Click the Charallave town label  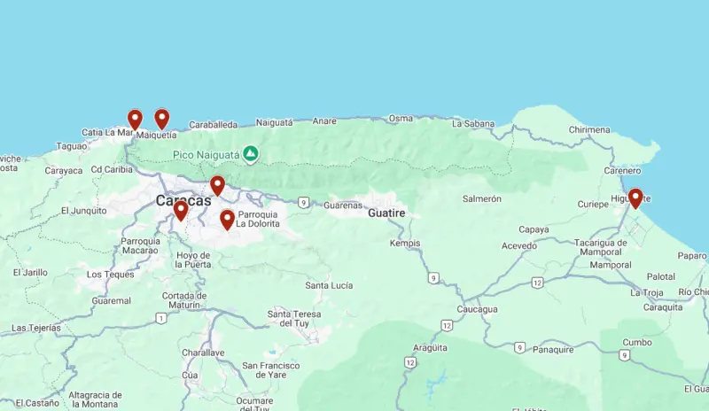click(x=203, y=353)
